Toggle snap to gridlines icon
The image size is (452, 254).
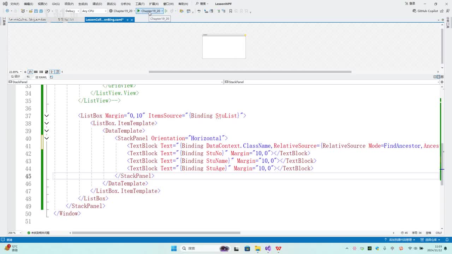coord(41,72)
